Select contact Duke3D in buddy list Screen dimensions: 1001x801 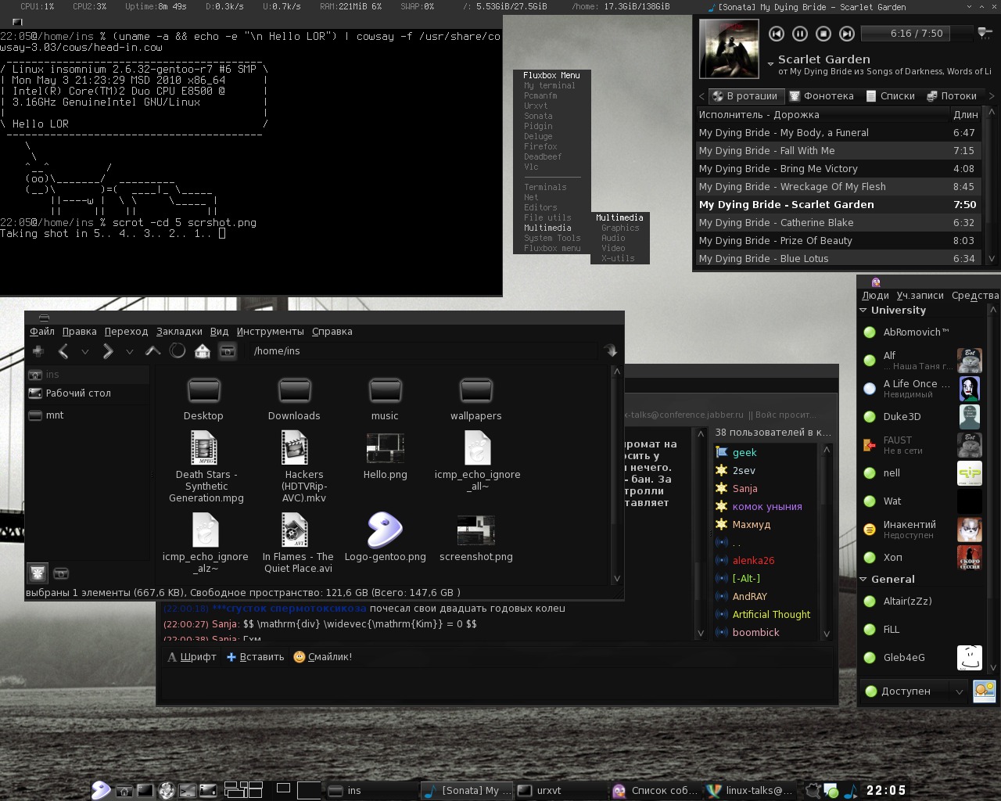921,416
